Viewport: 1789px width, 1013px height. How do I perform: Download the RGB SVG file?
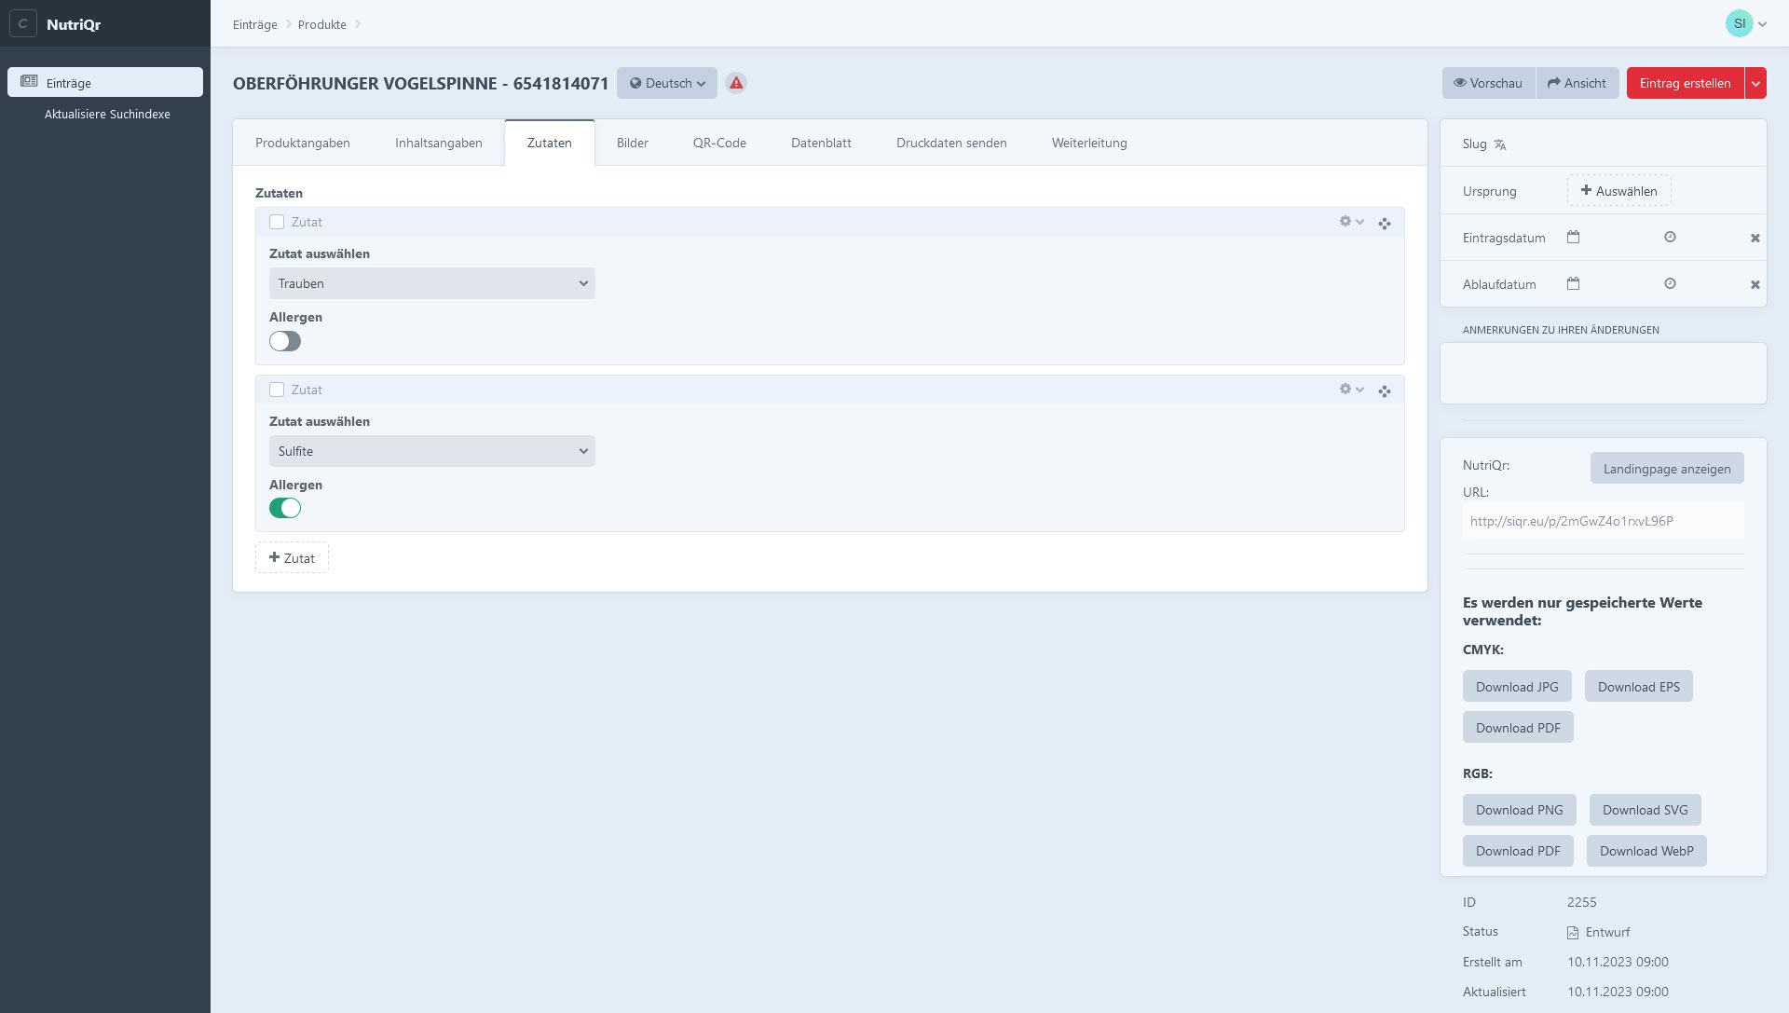coord(1645,810)
